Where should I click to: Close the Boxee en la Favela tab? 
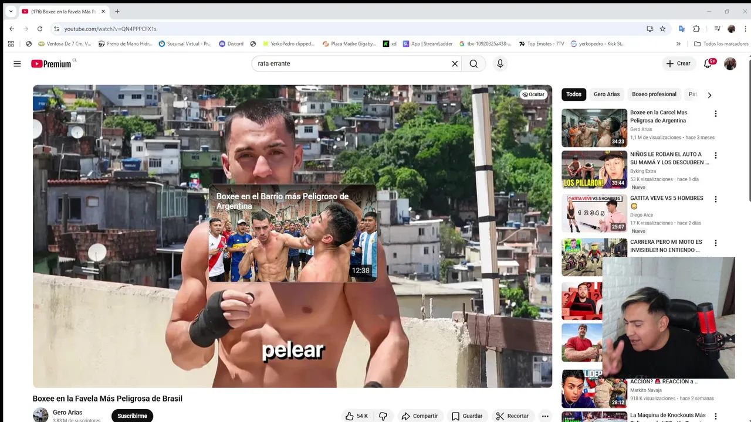click(x=103, y=11)
